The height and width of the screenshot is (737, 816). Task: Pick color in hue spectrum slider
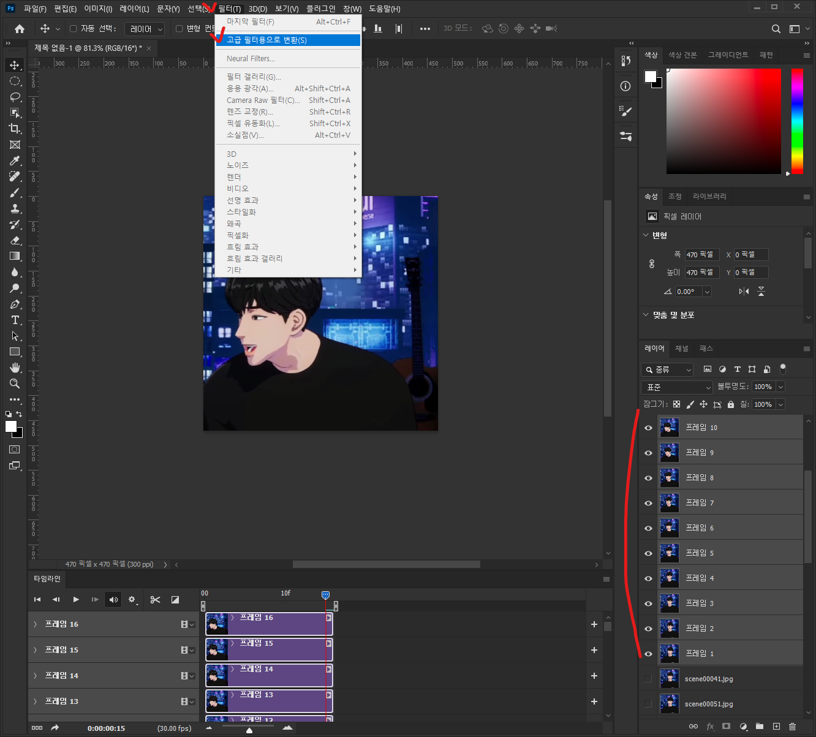pos(797,121)
